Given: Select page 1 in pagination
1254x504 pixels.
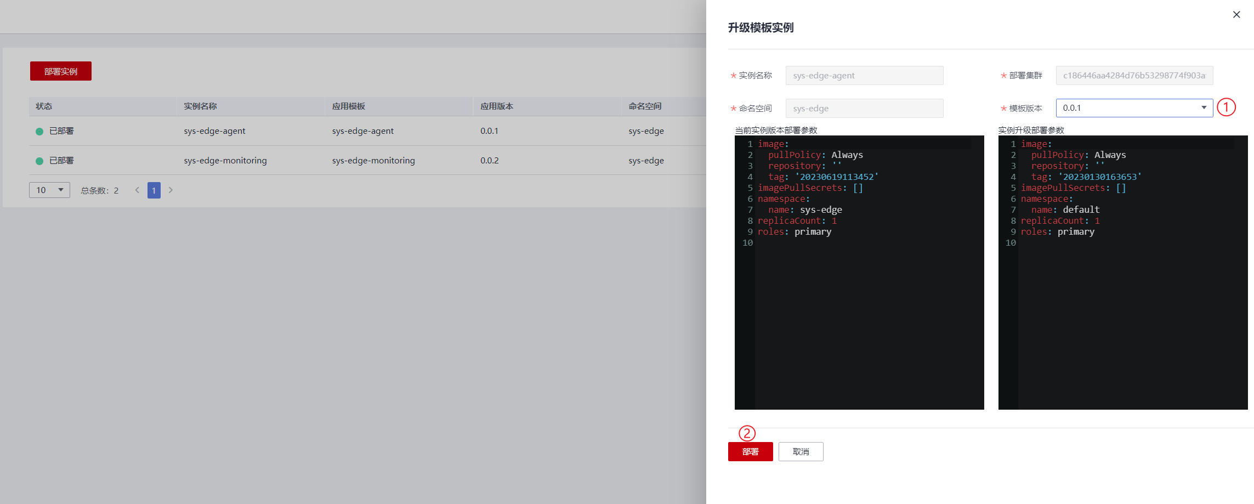Looking at the screenshot, I should tap(154, 190).
